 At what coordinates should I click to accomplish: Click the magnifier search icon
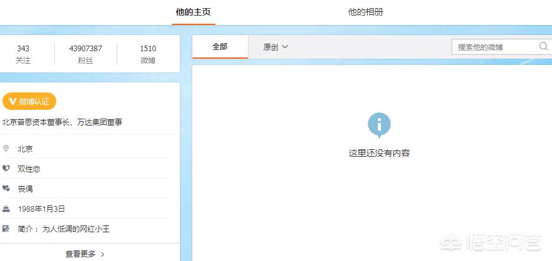(x=543, y=46)
